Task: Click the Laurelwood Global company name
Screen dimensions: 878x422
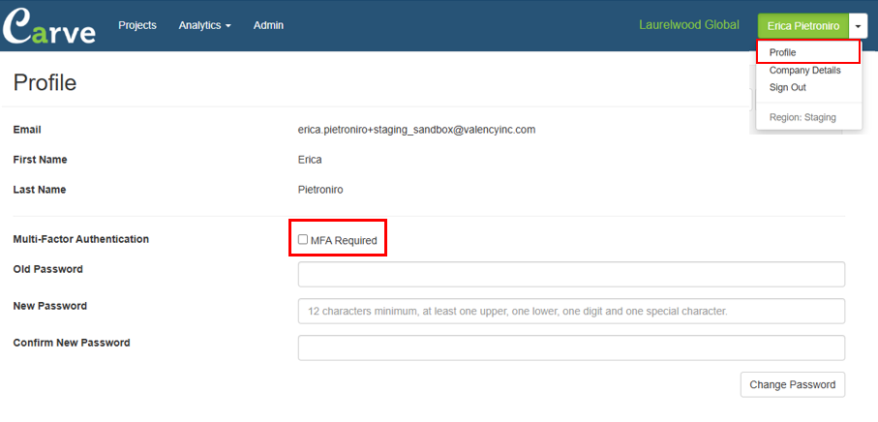Action: 689,25
